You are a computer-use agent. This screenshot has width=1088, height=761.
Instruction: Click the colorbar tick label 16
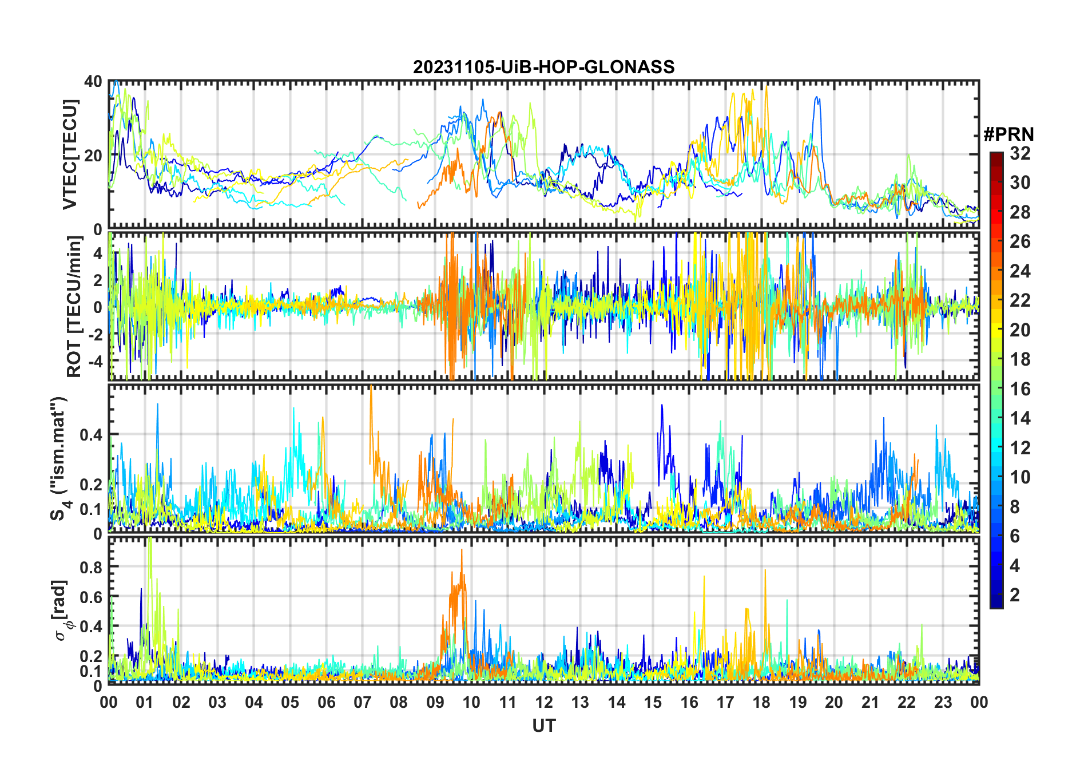pos(1020,389)
